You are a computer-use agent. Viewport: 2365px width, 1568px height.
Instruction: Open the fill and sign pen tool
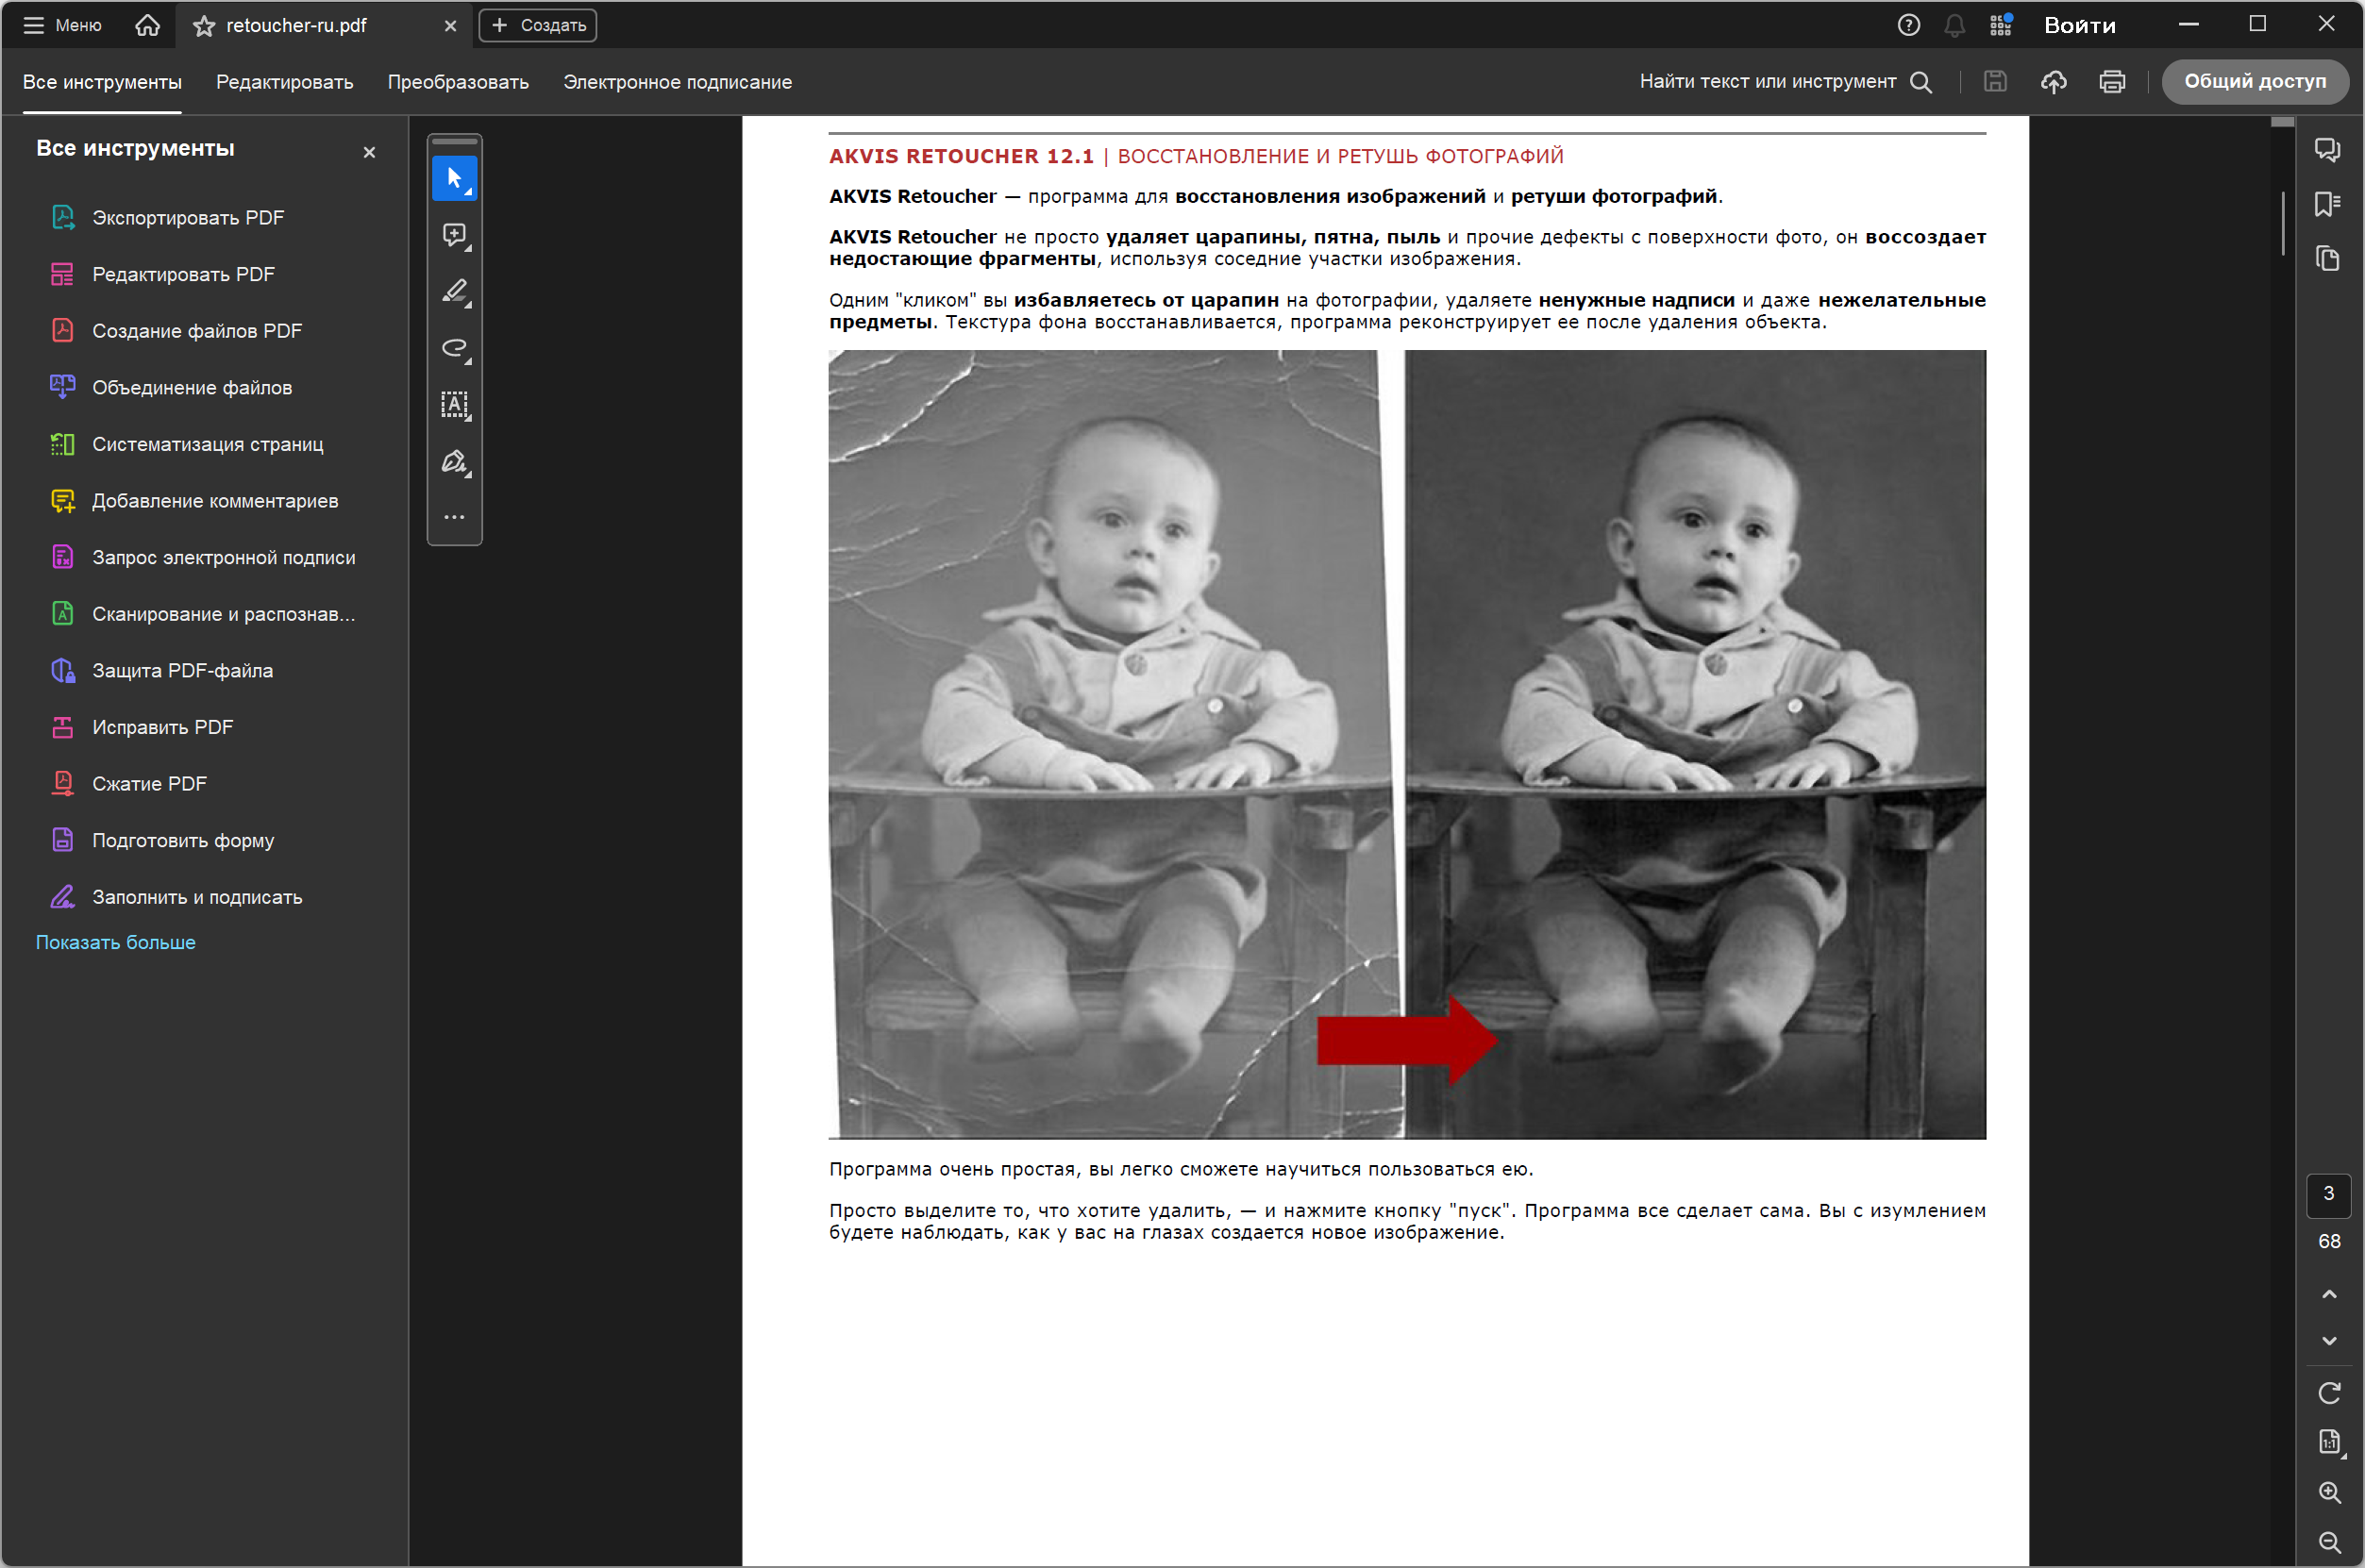tap(454, 461)
